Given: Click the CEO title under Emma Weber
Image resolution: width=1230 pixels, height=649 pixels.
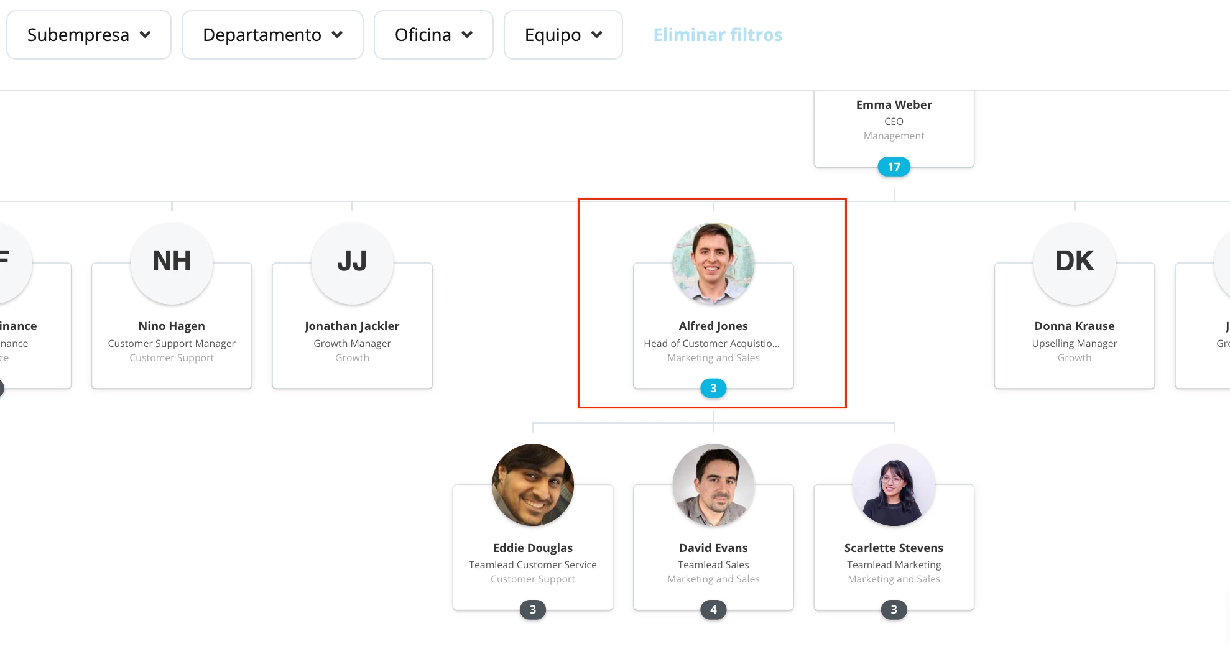Looking at the screenshot, I should point(894,121).
